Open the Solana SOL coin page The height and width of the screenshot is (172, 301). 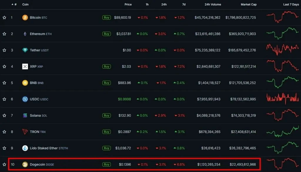click(x=39, y=115)
